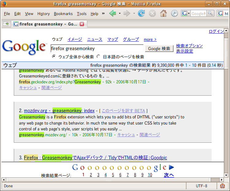
Task: Reload the page with the blue icon
Action: point(141,14)
